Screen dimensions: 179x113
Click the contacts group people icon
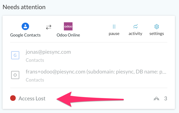coord(156,99)
